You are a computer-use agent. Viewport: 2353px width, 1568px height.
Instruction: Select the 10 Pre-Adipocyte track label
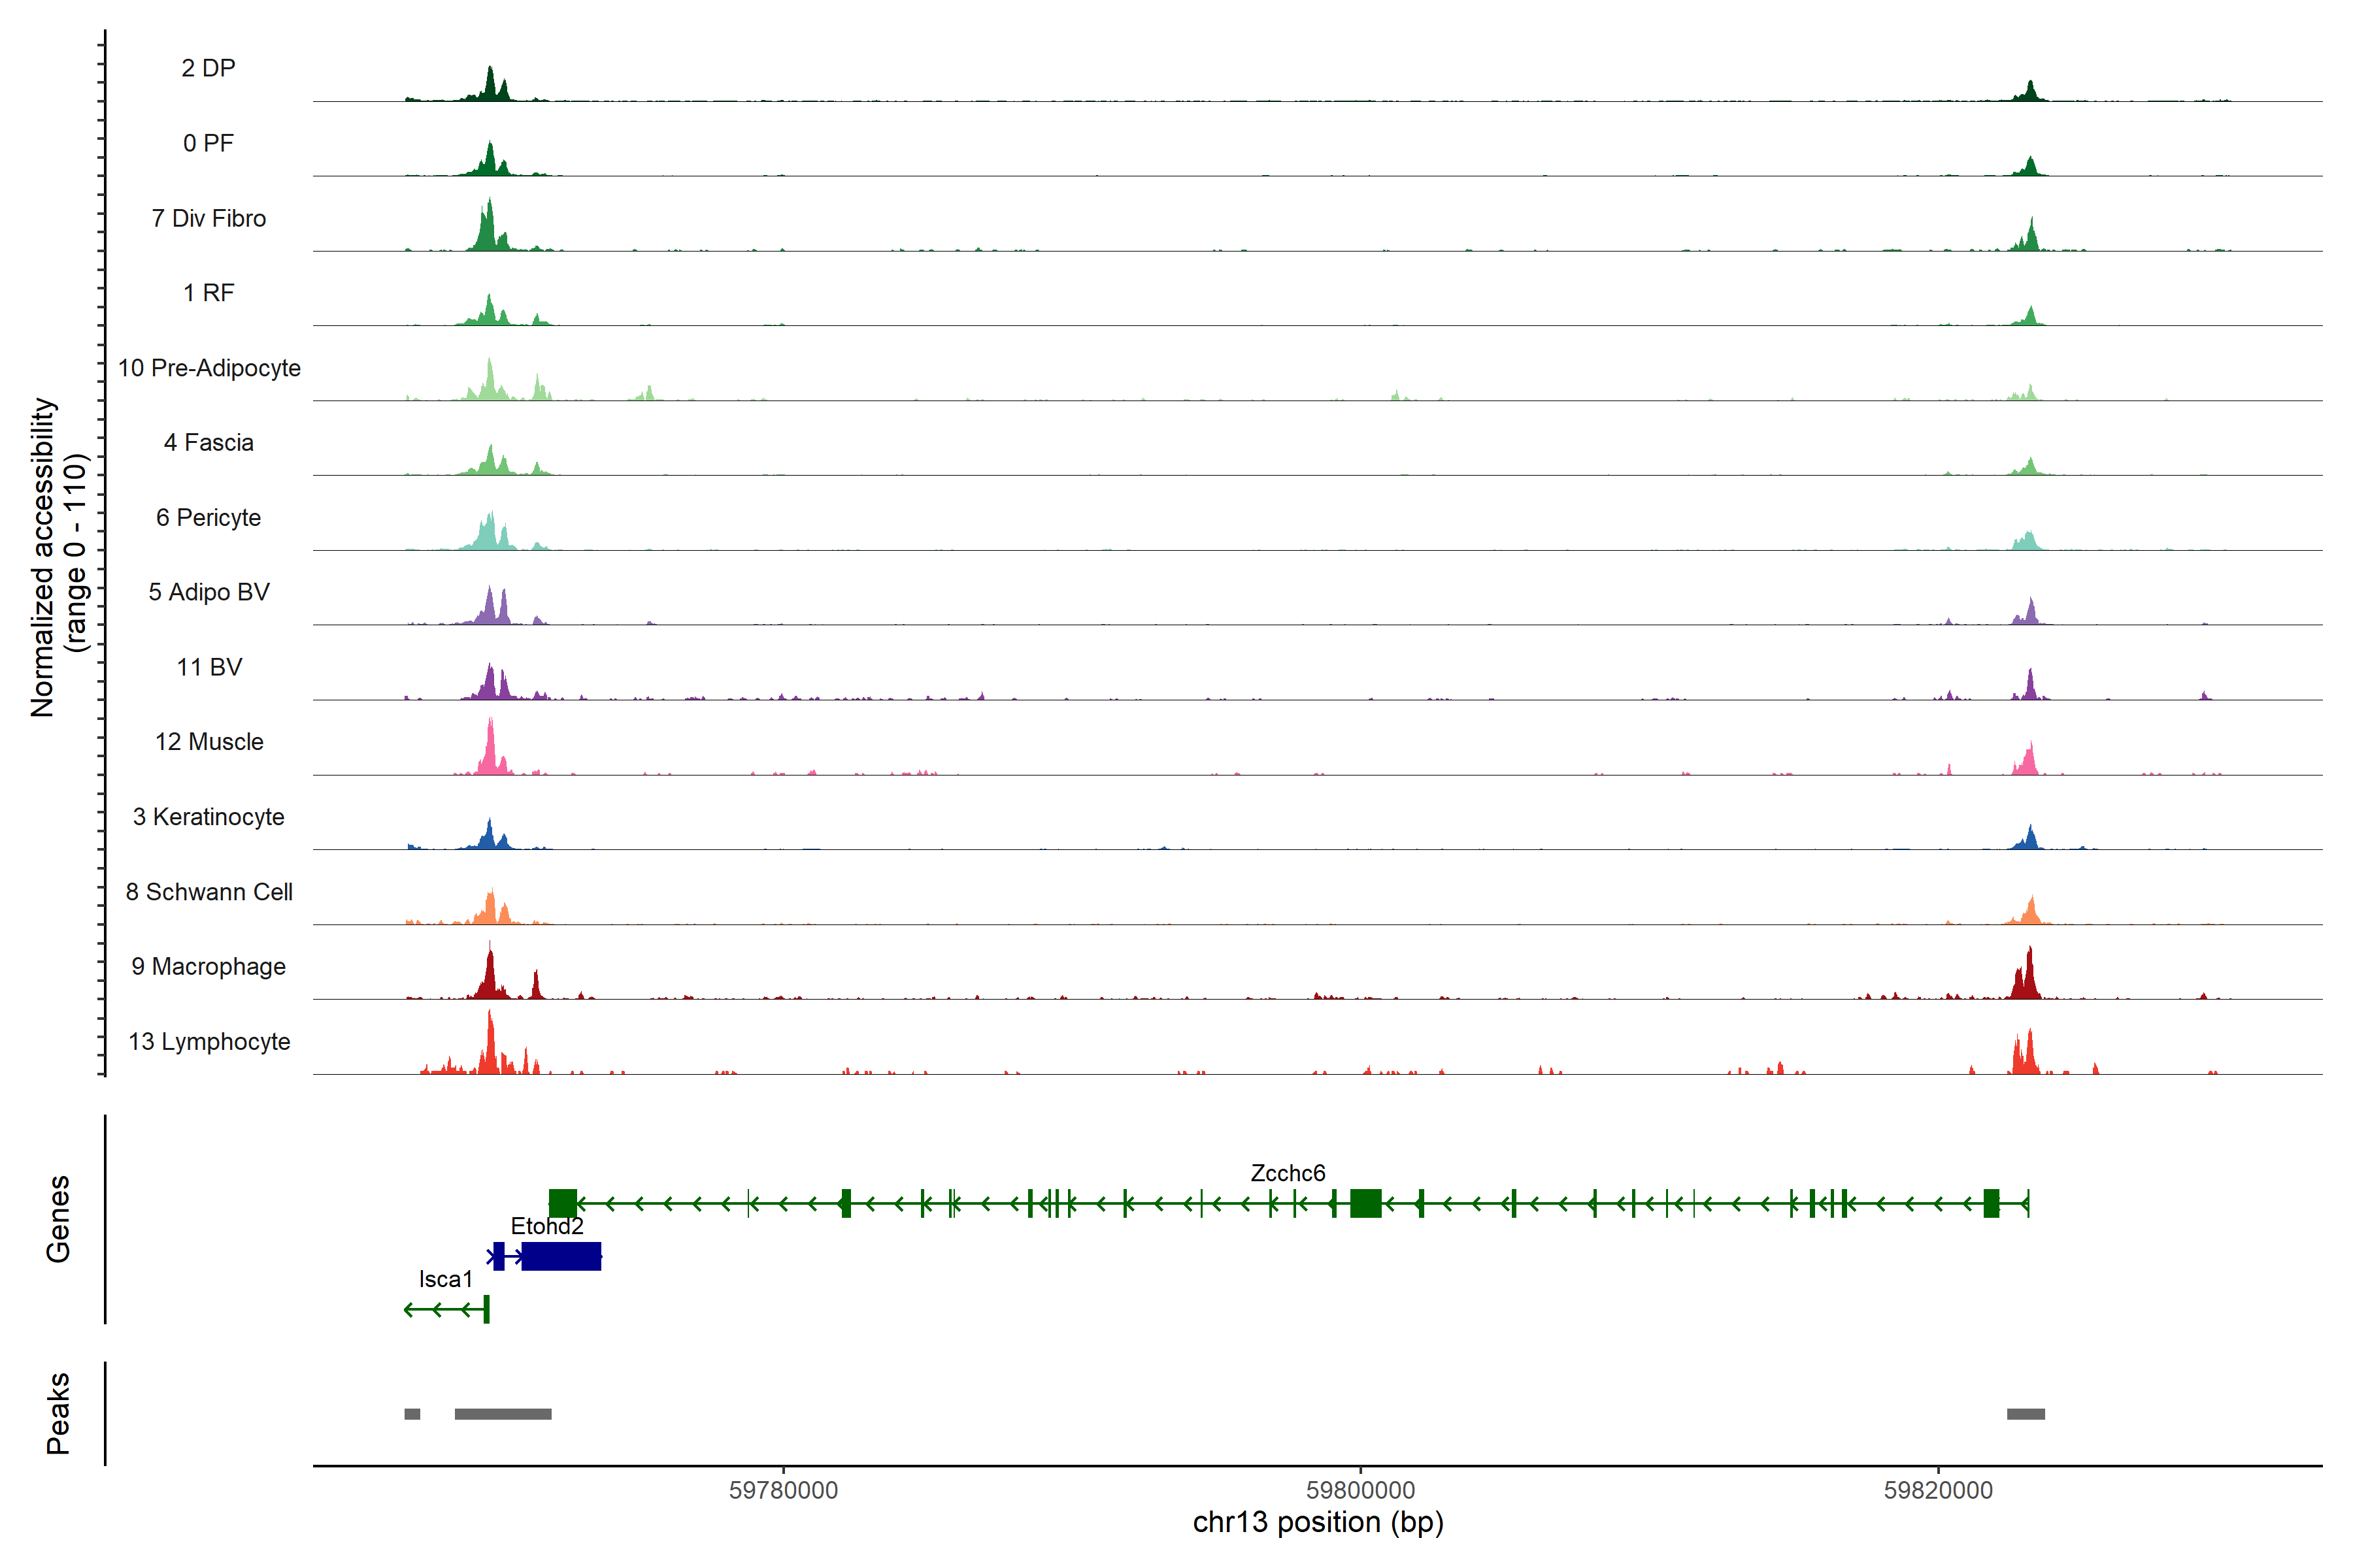pyautogui.click(x=209, y=368)
